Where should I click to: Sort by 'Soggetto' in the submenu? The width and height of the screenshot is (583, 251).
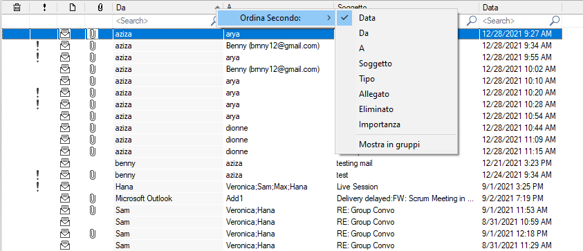point(396,64)
